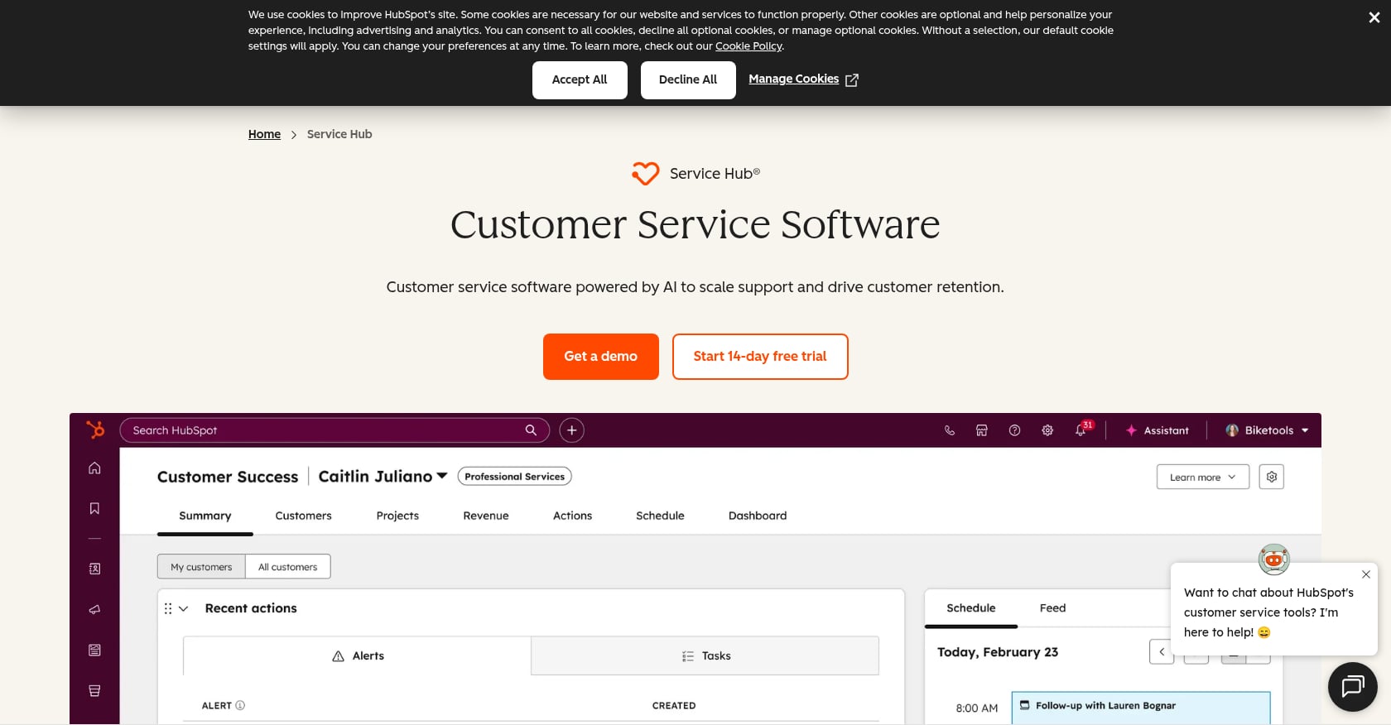Open notifications bell with 31 badge
1391x725 pixels.
pyautogui.click(x=1081, y=430)
